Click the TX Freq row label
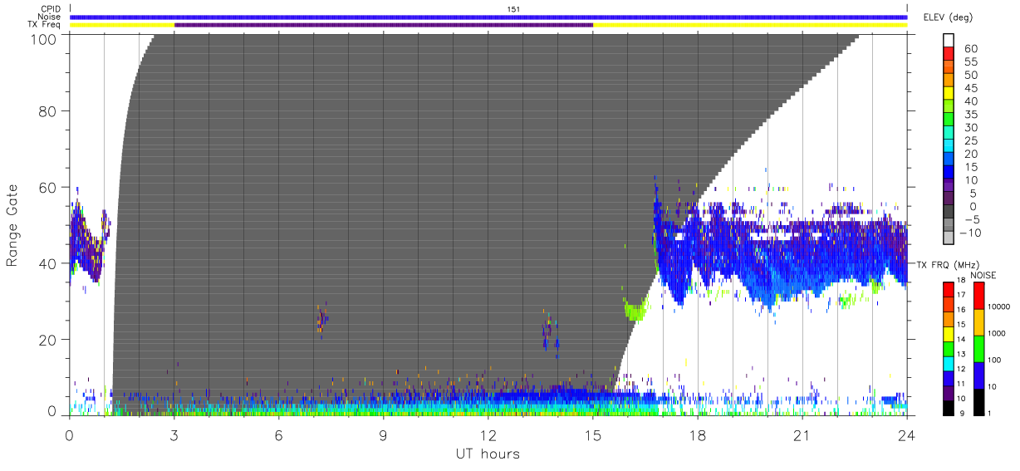 pyautogui.click(x=46, y=25)
